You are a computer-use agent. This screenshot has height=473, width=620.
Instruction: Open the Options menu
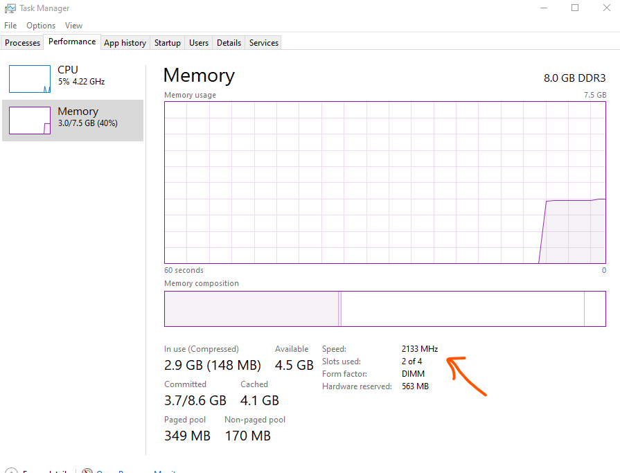click(41, 26)
